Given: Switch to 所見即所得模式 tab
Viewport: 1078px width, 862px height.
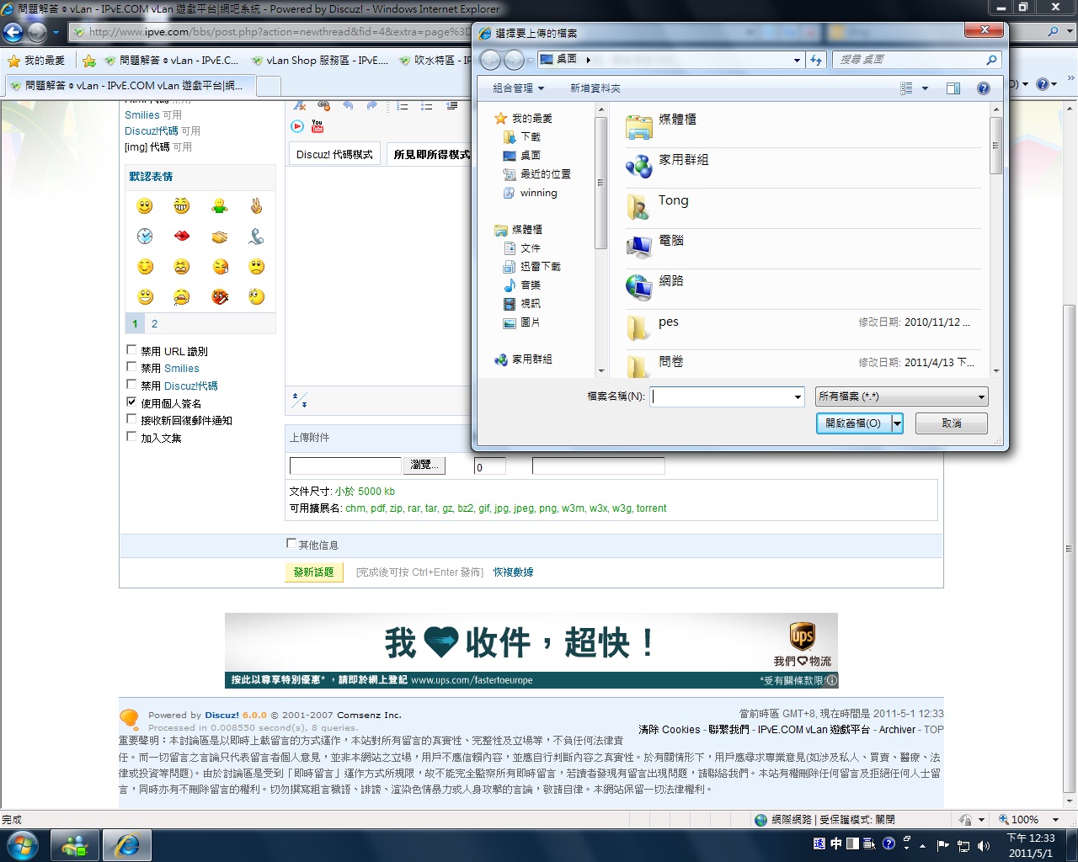Looking at the screenshot, I should [429, 155].
